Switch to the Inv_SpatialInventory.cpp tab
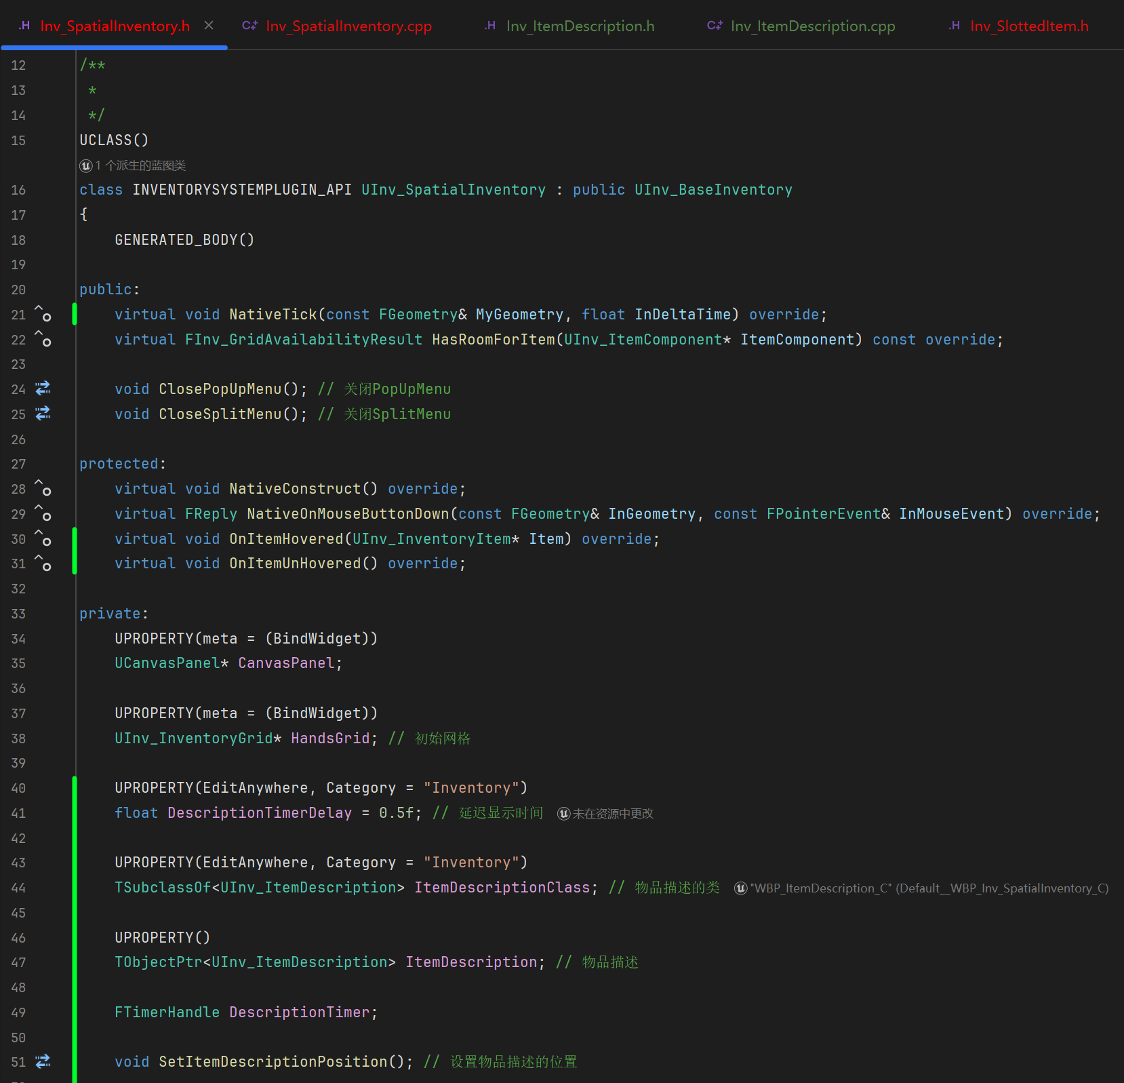 point(337,26)
